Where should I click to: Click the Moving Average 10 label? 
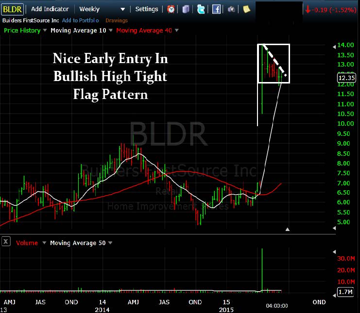79,30
